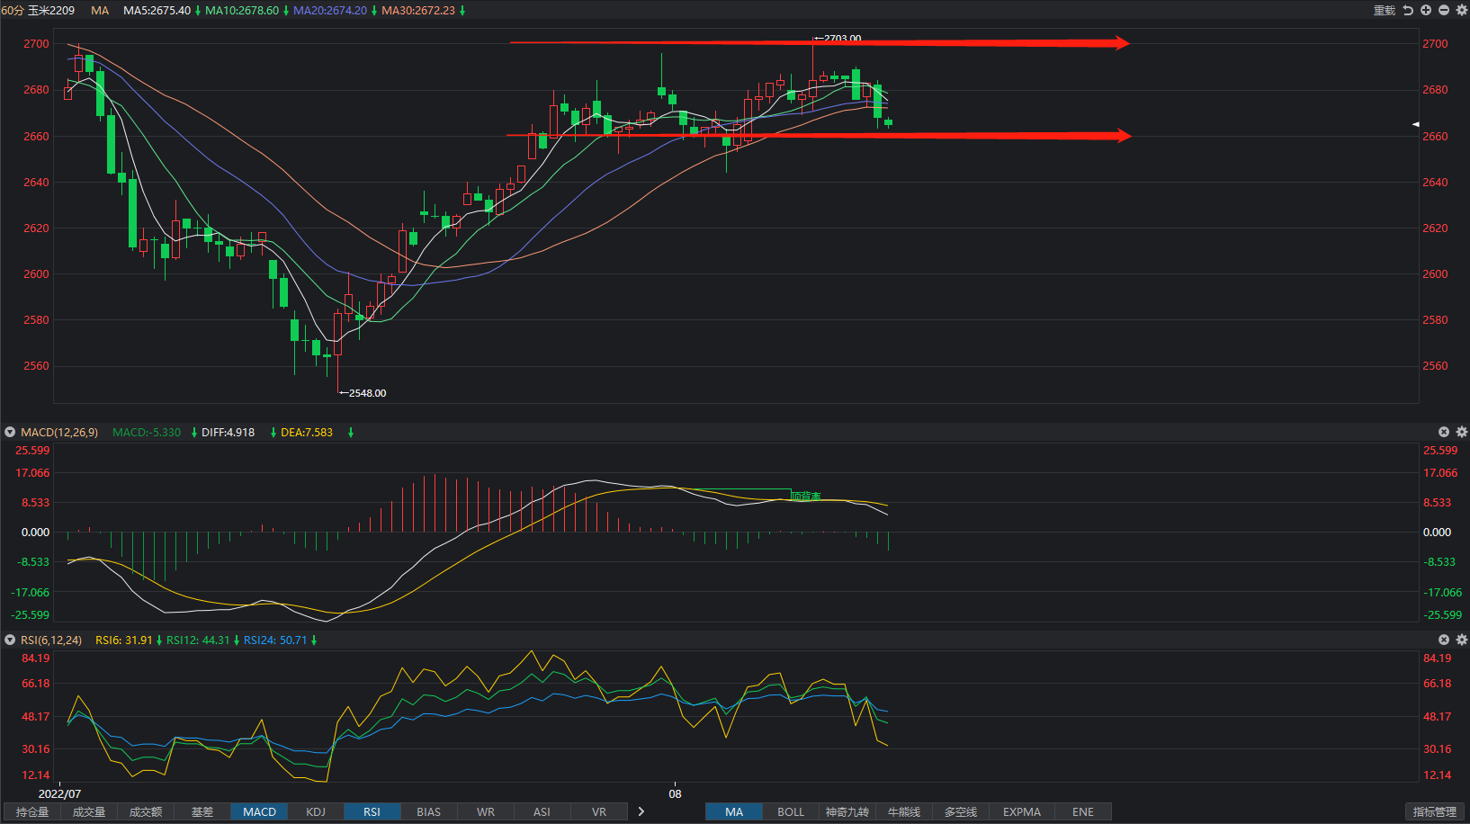Select the 成交量 indicator tab
This screenshot has height=824, width=1470.
coord(89,811)
